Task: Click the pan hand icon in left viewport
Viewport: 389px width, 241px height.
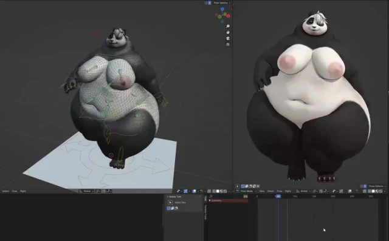Action: (228, 32)
